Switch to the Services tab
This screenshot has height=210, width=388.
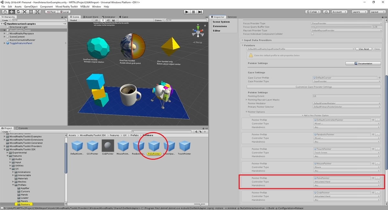[232, 17]
